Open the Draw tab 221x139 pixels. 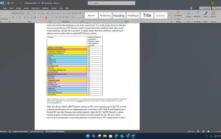[11, 8]
